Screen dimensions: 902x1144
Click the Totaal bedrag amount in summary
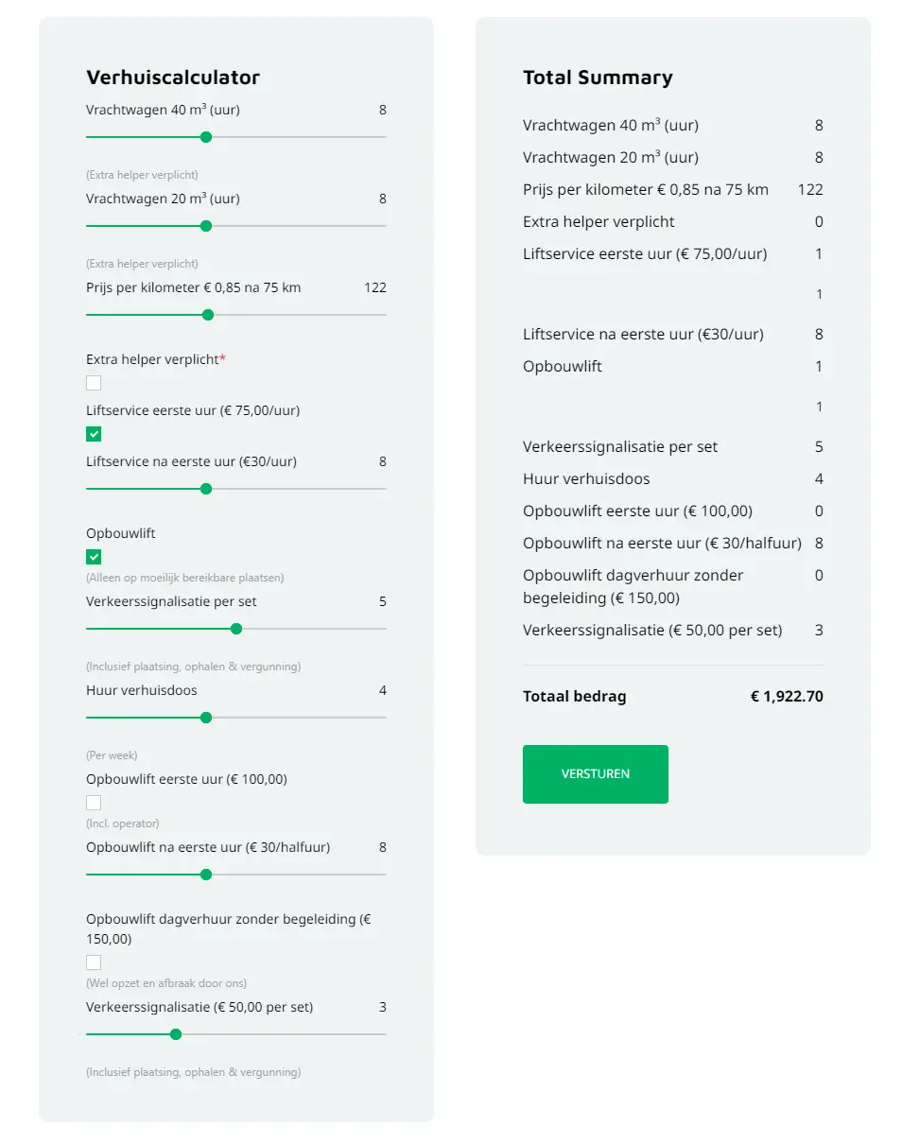[x=787, y=697]
